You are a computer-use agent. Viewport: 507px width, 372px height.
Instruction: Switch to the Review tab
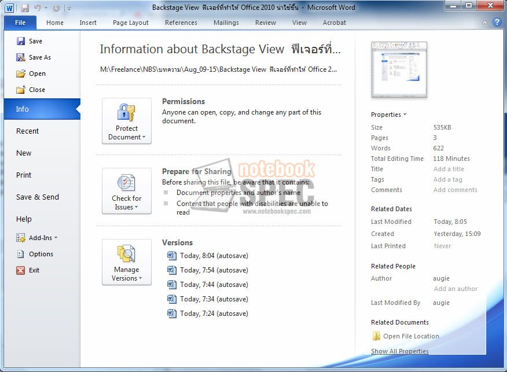click(x=265, y=23)
